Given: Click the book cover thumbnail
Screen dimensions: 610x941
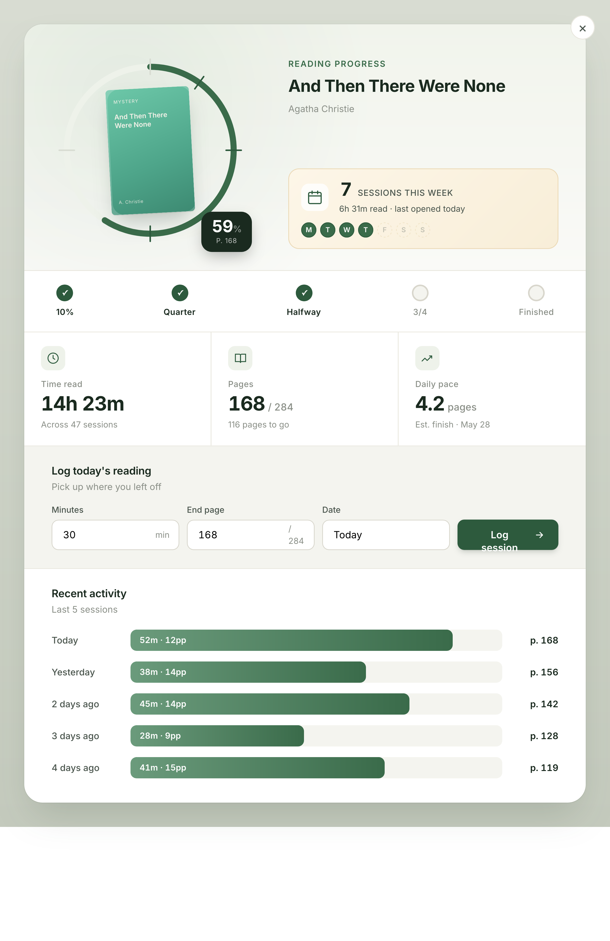Looking at the screenshot, I should tap(150, 151).
